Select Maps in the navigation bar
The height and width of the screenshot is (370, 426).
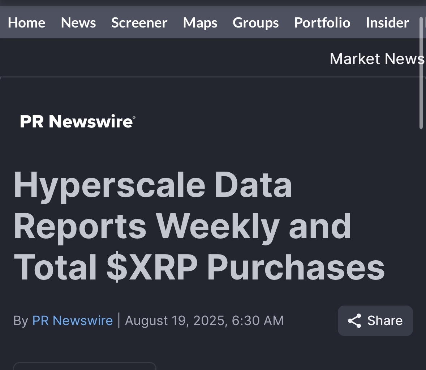click(x=200, y=22)
